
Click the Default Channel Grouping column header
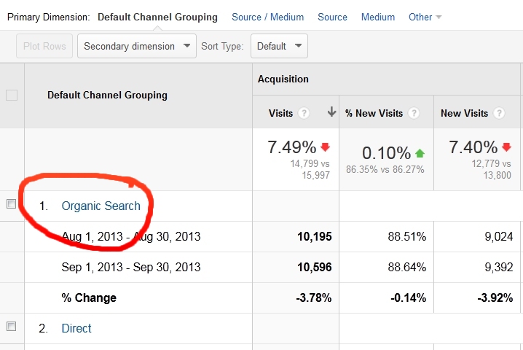[x=107, y=96]
